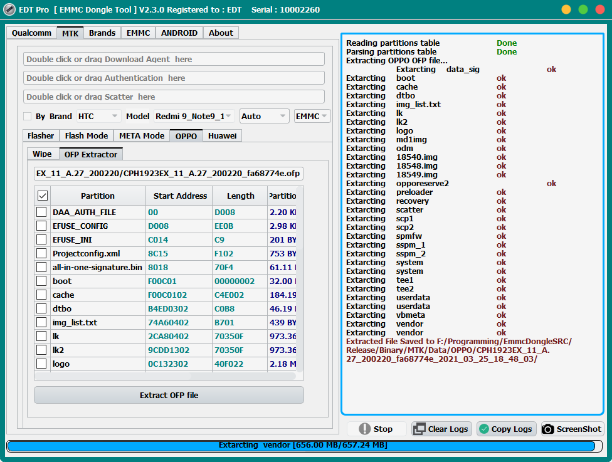
Task: Check the EFUSE_CONFIG partition checkbox
Action: [x=41, y=226]
